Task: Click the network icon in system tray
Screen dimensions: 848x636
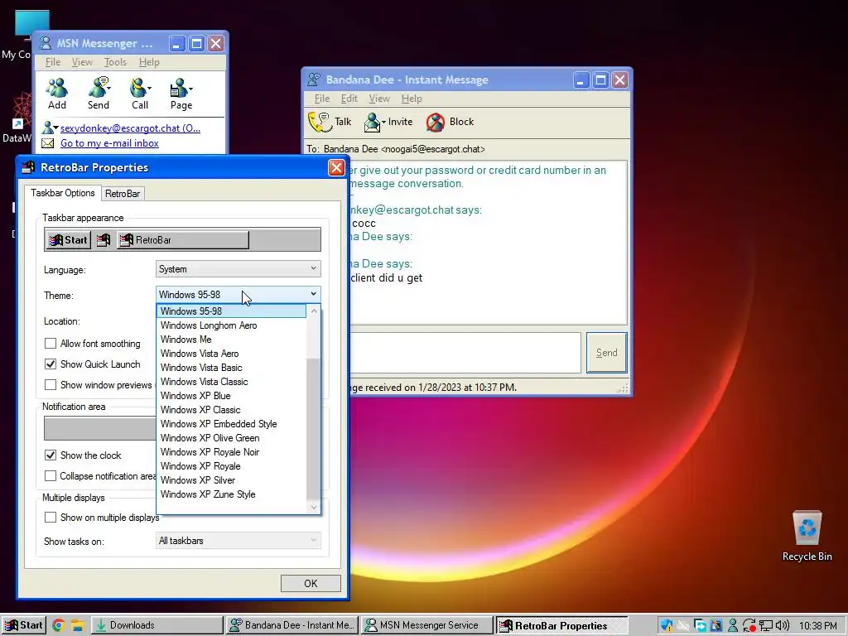Action: [766, 626]
